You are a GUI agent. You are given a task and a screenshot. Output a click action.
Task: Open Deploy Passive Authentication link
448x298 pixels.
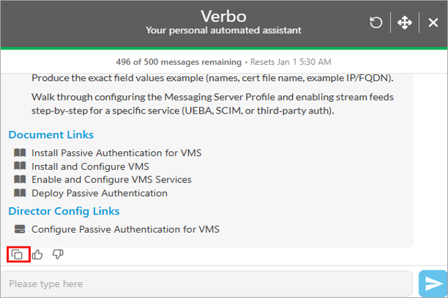coord(99,193)
